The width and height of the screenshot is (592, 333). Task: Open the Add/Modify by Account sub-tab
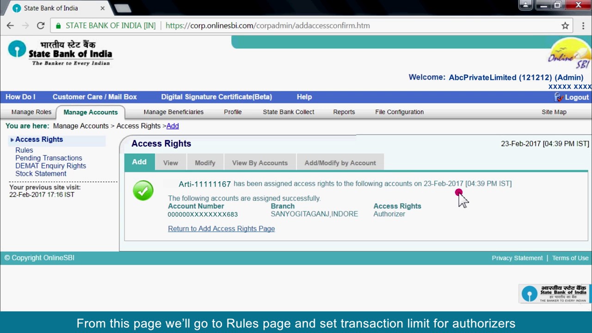click(x=340, y=163)
